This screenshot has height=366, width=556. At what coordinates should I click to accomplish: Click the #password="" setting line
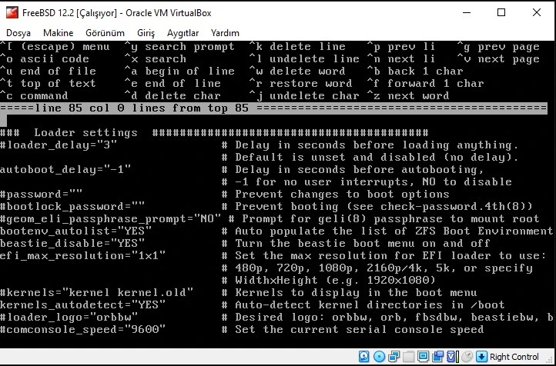point(41,194)
